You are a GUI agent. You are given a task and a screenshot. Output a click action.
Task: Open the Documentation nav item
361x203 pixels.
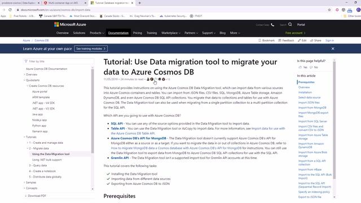coord(118,33)
